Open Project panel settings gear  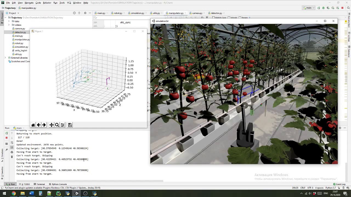click(85, 13)
